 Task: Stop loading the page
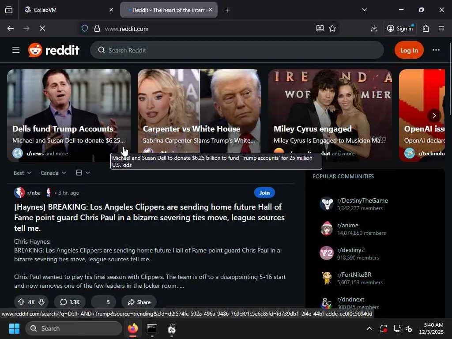pyautogui.click(x=42, y=28)
